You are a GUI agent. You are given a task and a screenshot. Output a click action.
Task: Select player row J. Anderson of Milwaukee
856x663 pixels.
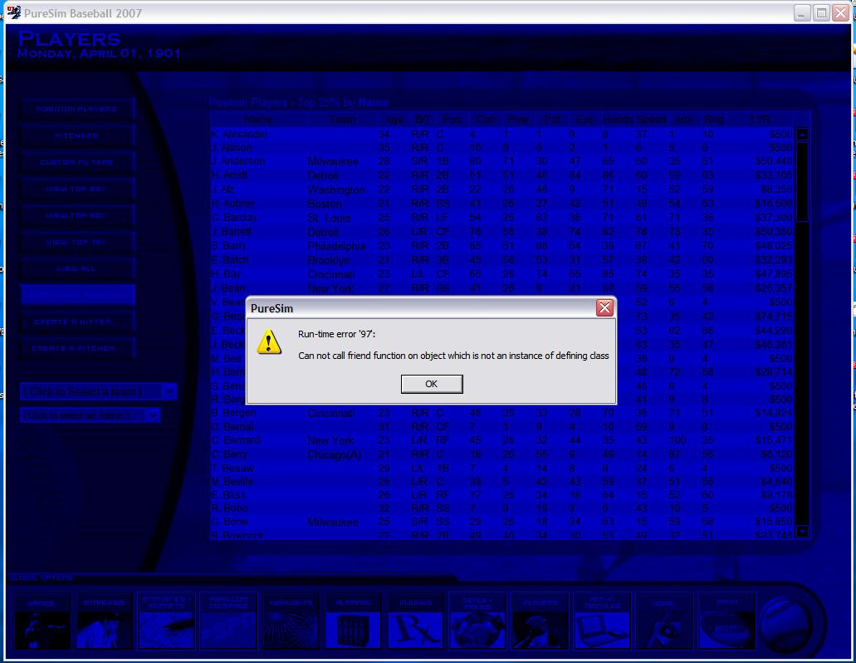pos(502,162)
